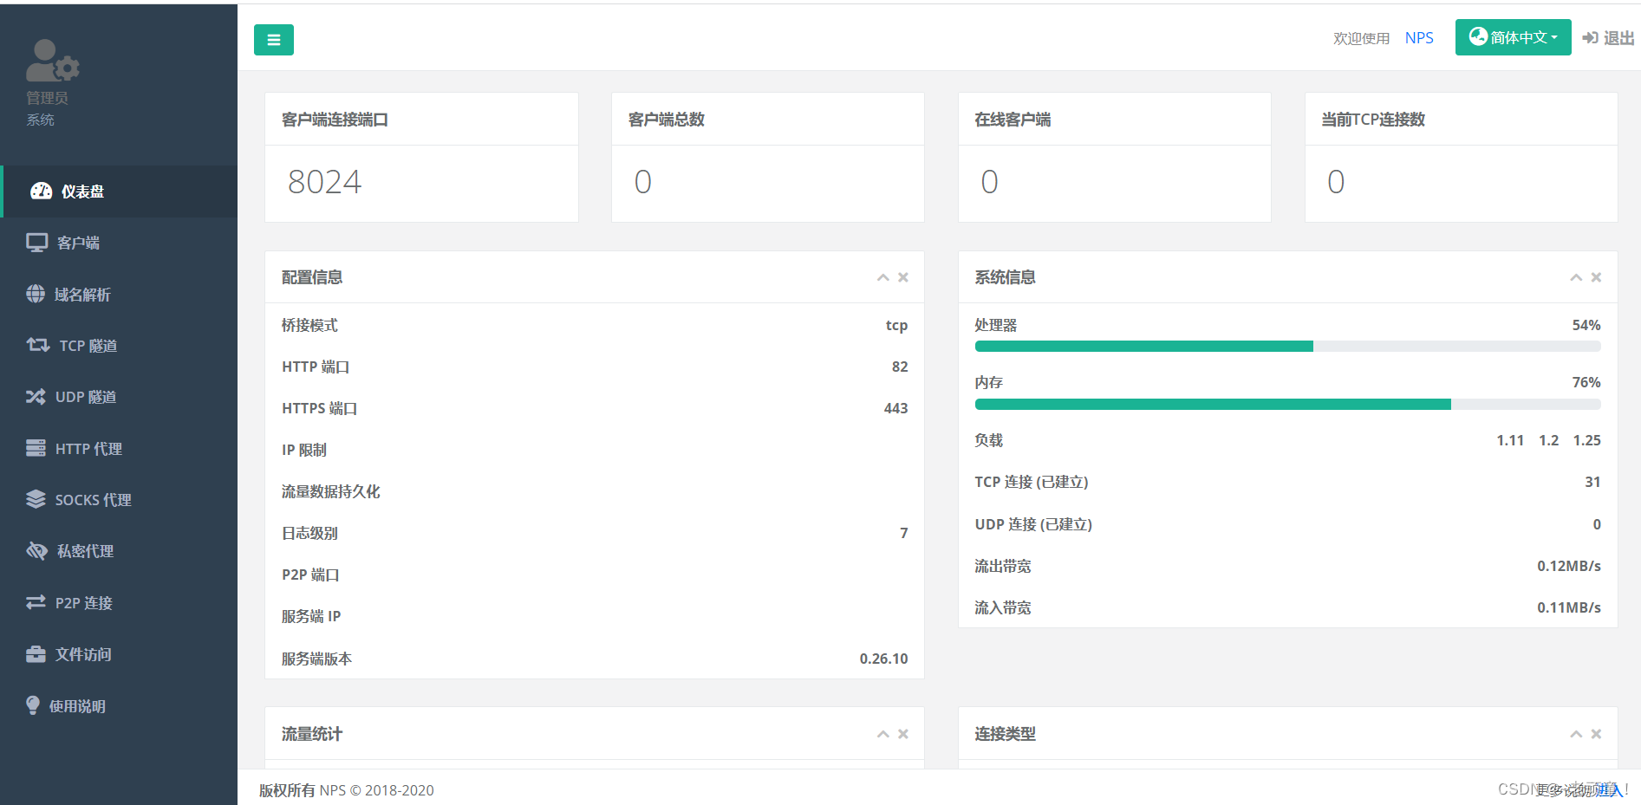Click the 当前TCP连接数 card heading
Screen dimensions: 1641x805
tap(1373, 120)
